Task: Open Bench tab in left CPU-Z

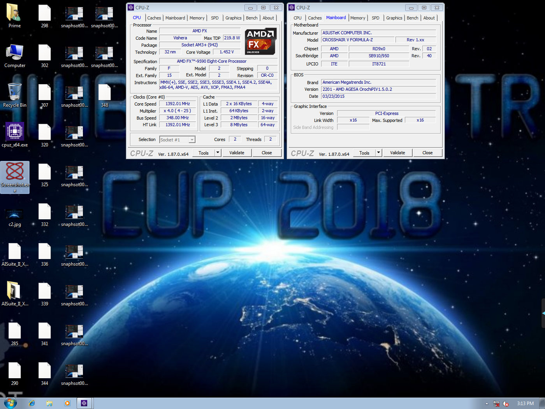Action: (x=252, y=18)
